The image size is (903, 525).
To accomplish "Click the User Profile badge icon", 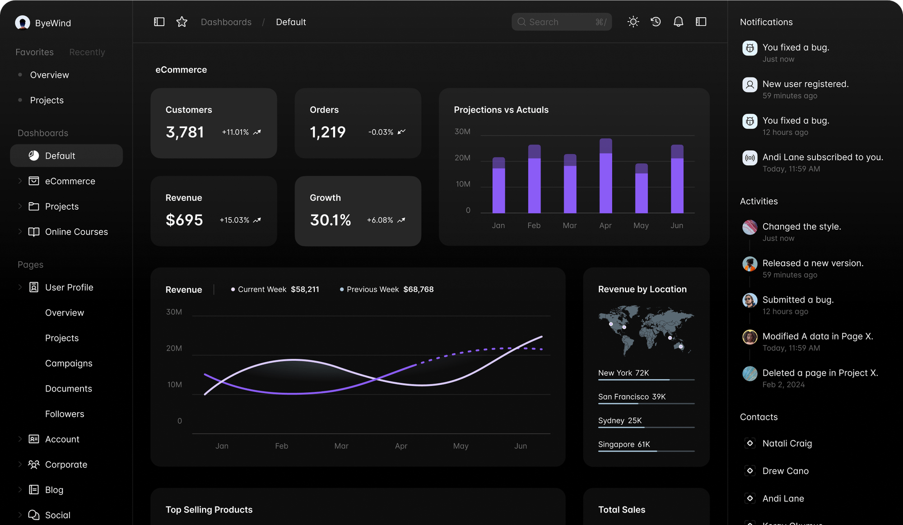I will point(34,287).
